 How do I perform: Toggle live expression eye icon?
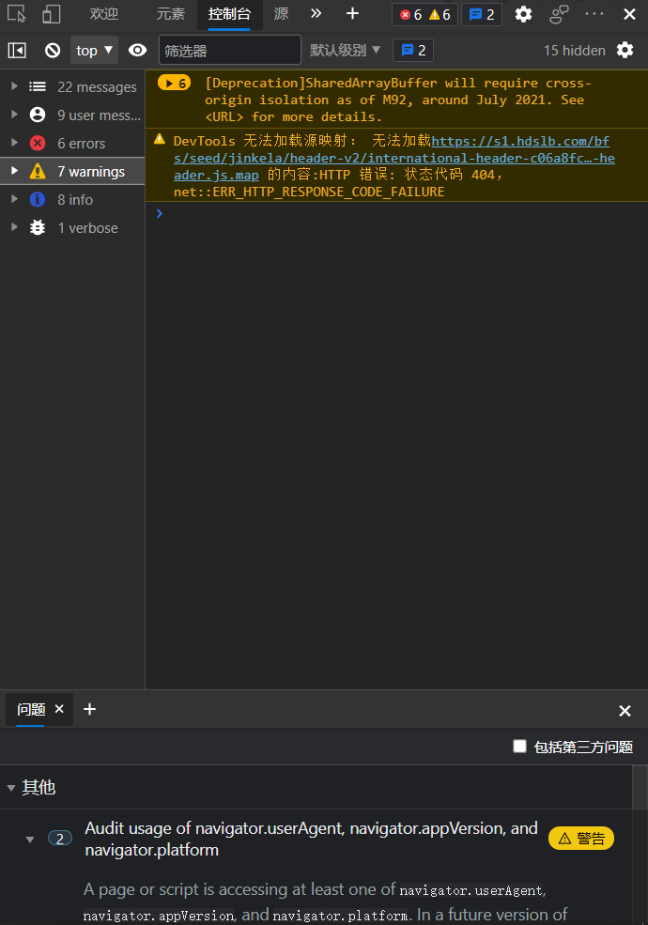[137, 50]
